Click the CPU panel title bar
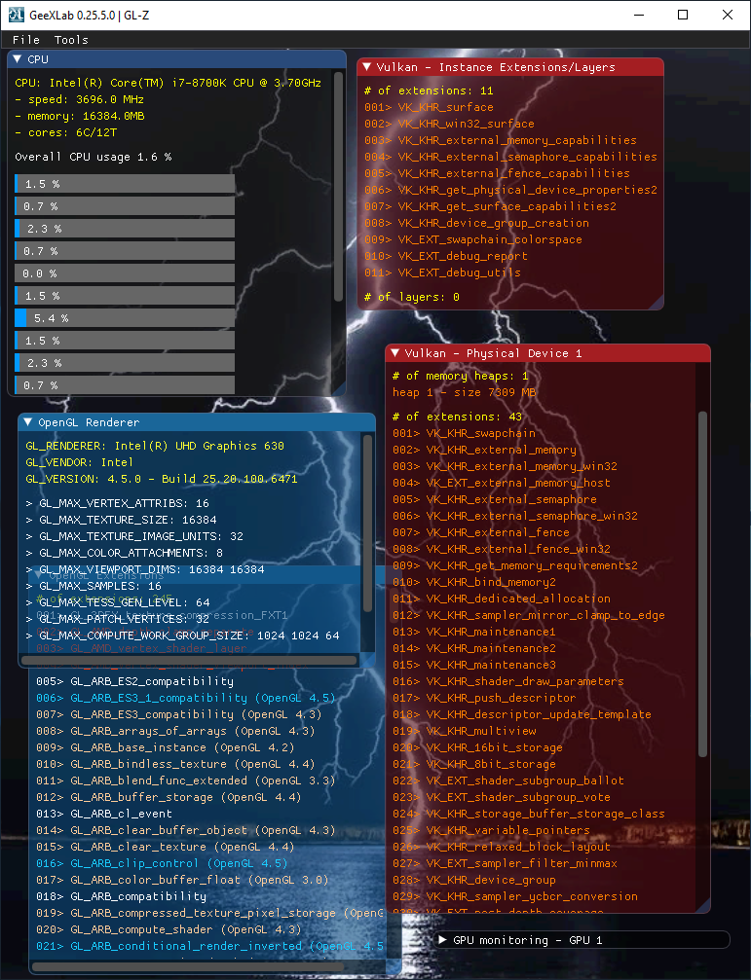The width and height of the screenshot is (751, 980). point(177,59)
